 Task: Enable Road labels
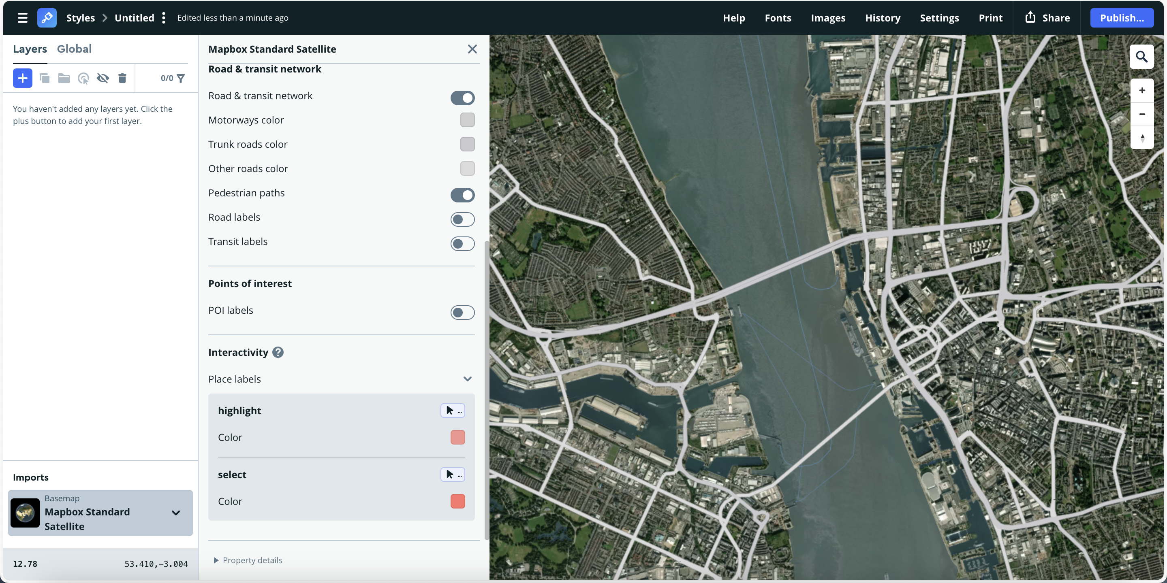click(x=462, y=219)
